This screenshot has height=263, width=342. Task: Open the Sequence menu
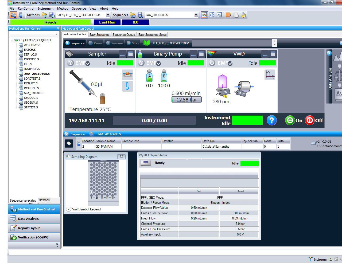pos(79,8)
